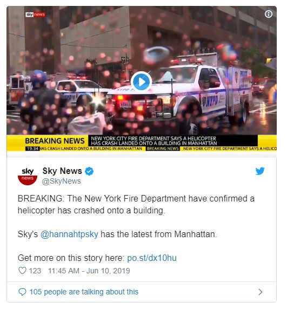
Task: Open the po.st/dx10hu story link
Action: [152, 258]
